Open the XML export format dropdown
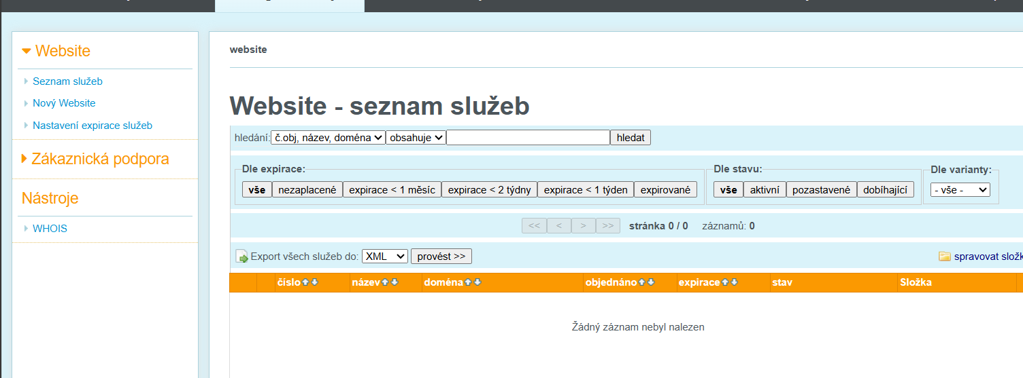Screen dimensions: 1023x378 [x=384, y=257]
